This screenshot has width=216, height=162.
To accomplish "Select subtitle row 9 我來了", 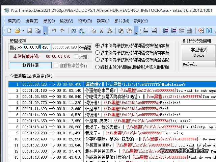I will coord(112,133).
